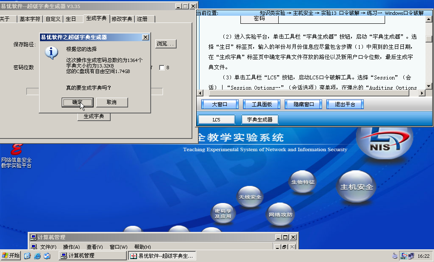Switch to 计算机管理 taskbar button

(x=93, y=256)
